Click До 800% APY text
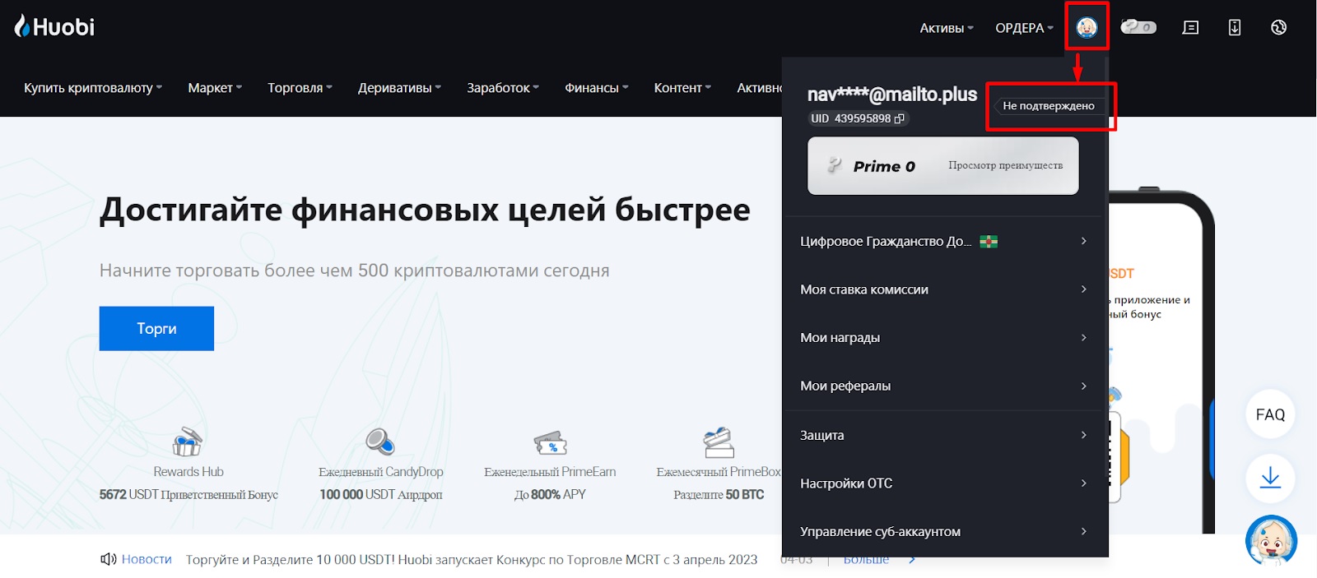1317x578 pixels. (550, 494)
